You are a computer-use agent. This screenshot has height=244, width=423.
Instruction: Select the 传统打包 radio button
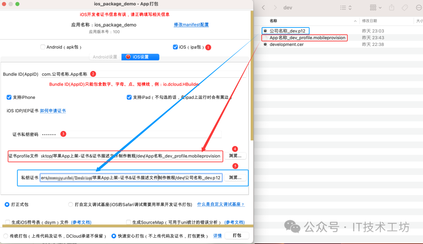click(x=6, y=235)
